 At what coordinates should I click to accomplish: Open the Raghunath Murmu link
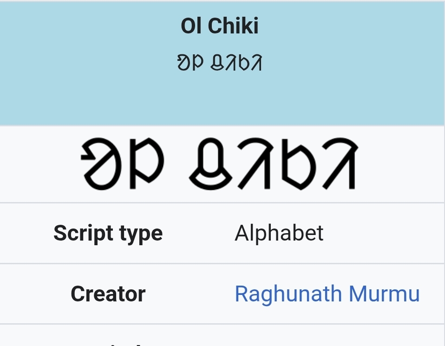click(x=327, y=294)
